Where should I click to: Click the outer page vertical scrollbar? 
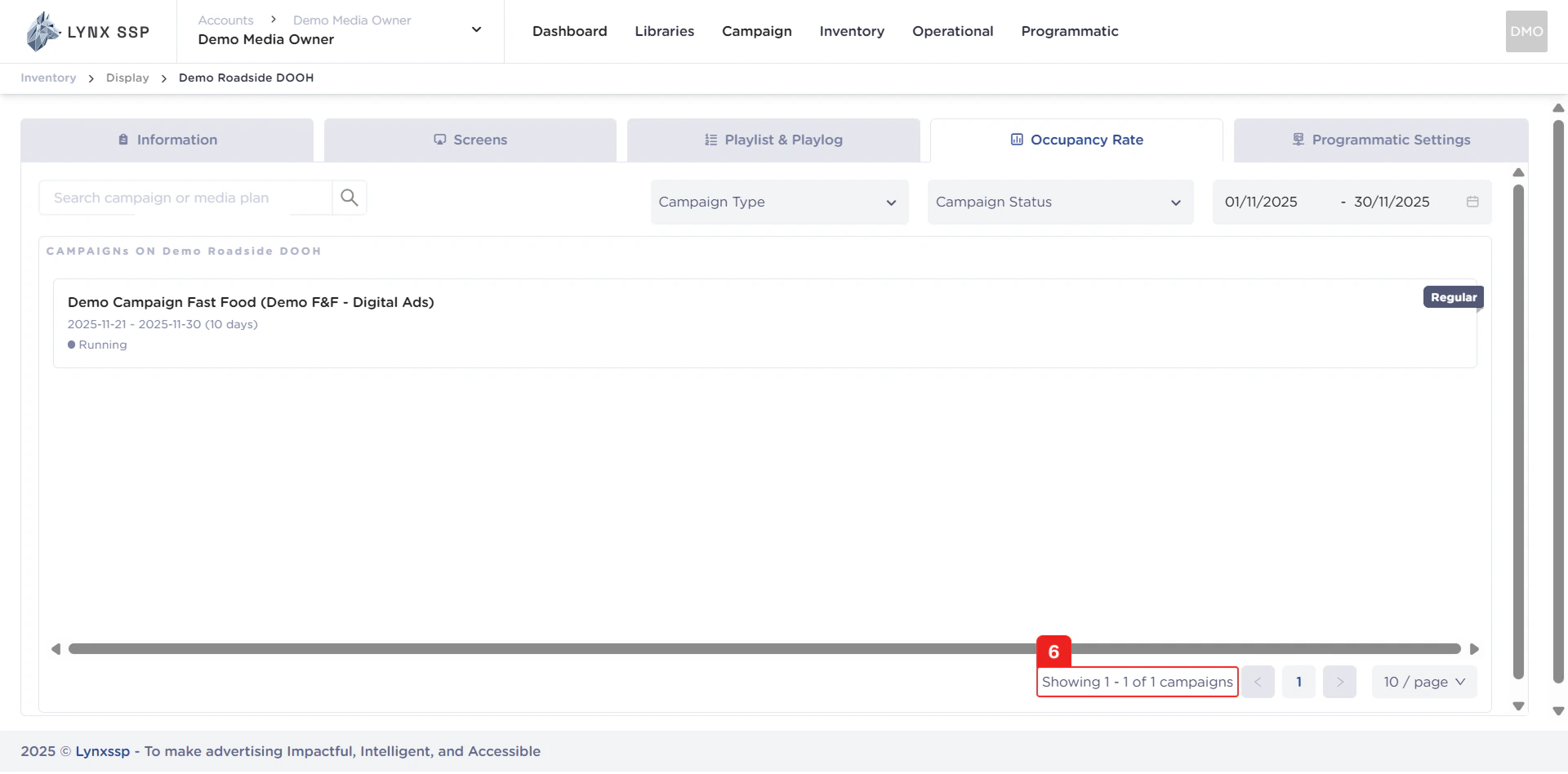(1558, 402)
